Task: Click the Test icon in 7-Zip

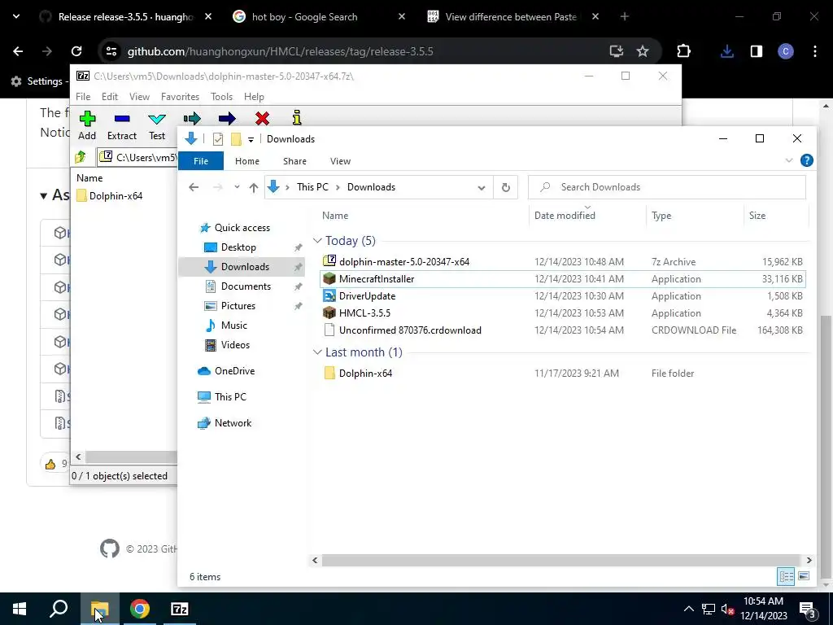Action: (157, 119)
